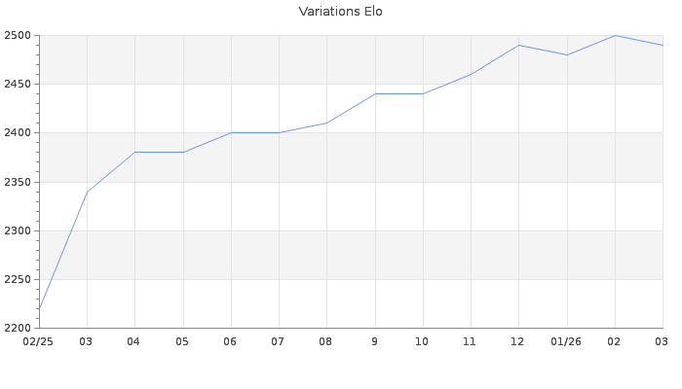Select the 2250 y-axis value
Viewport: 682px width, 389px height.
pos(19,279)
